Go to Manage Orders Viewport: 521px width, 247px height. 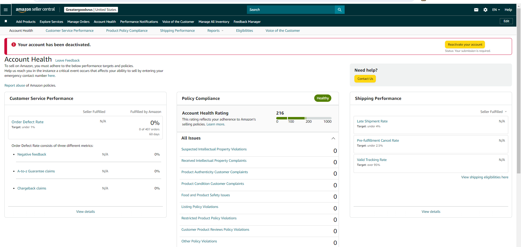[x=78, y=22]
